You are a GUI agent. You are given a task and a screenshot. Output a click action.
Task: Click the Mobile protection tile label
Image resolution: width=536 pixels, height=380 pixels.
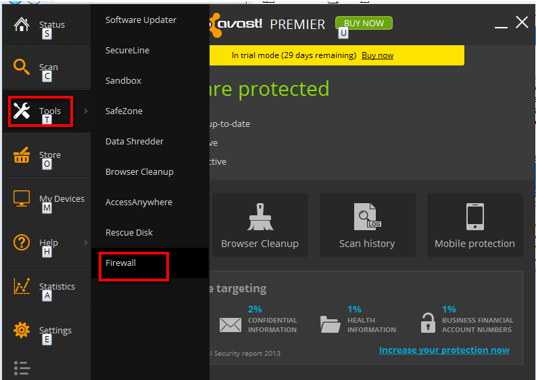(474, 244)
